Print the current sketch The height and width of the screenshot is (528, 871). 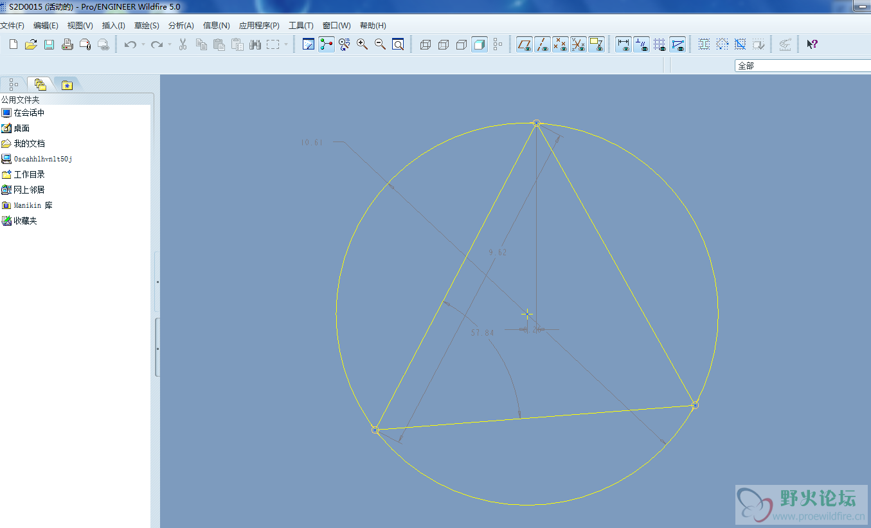pos(67,44)
